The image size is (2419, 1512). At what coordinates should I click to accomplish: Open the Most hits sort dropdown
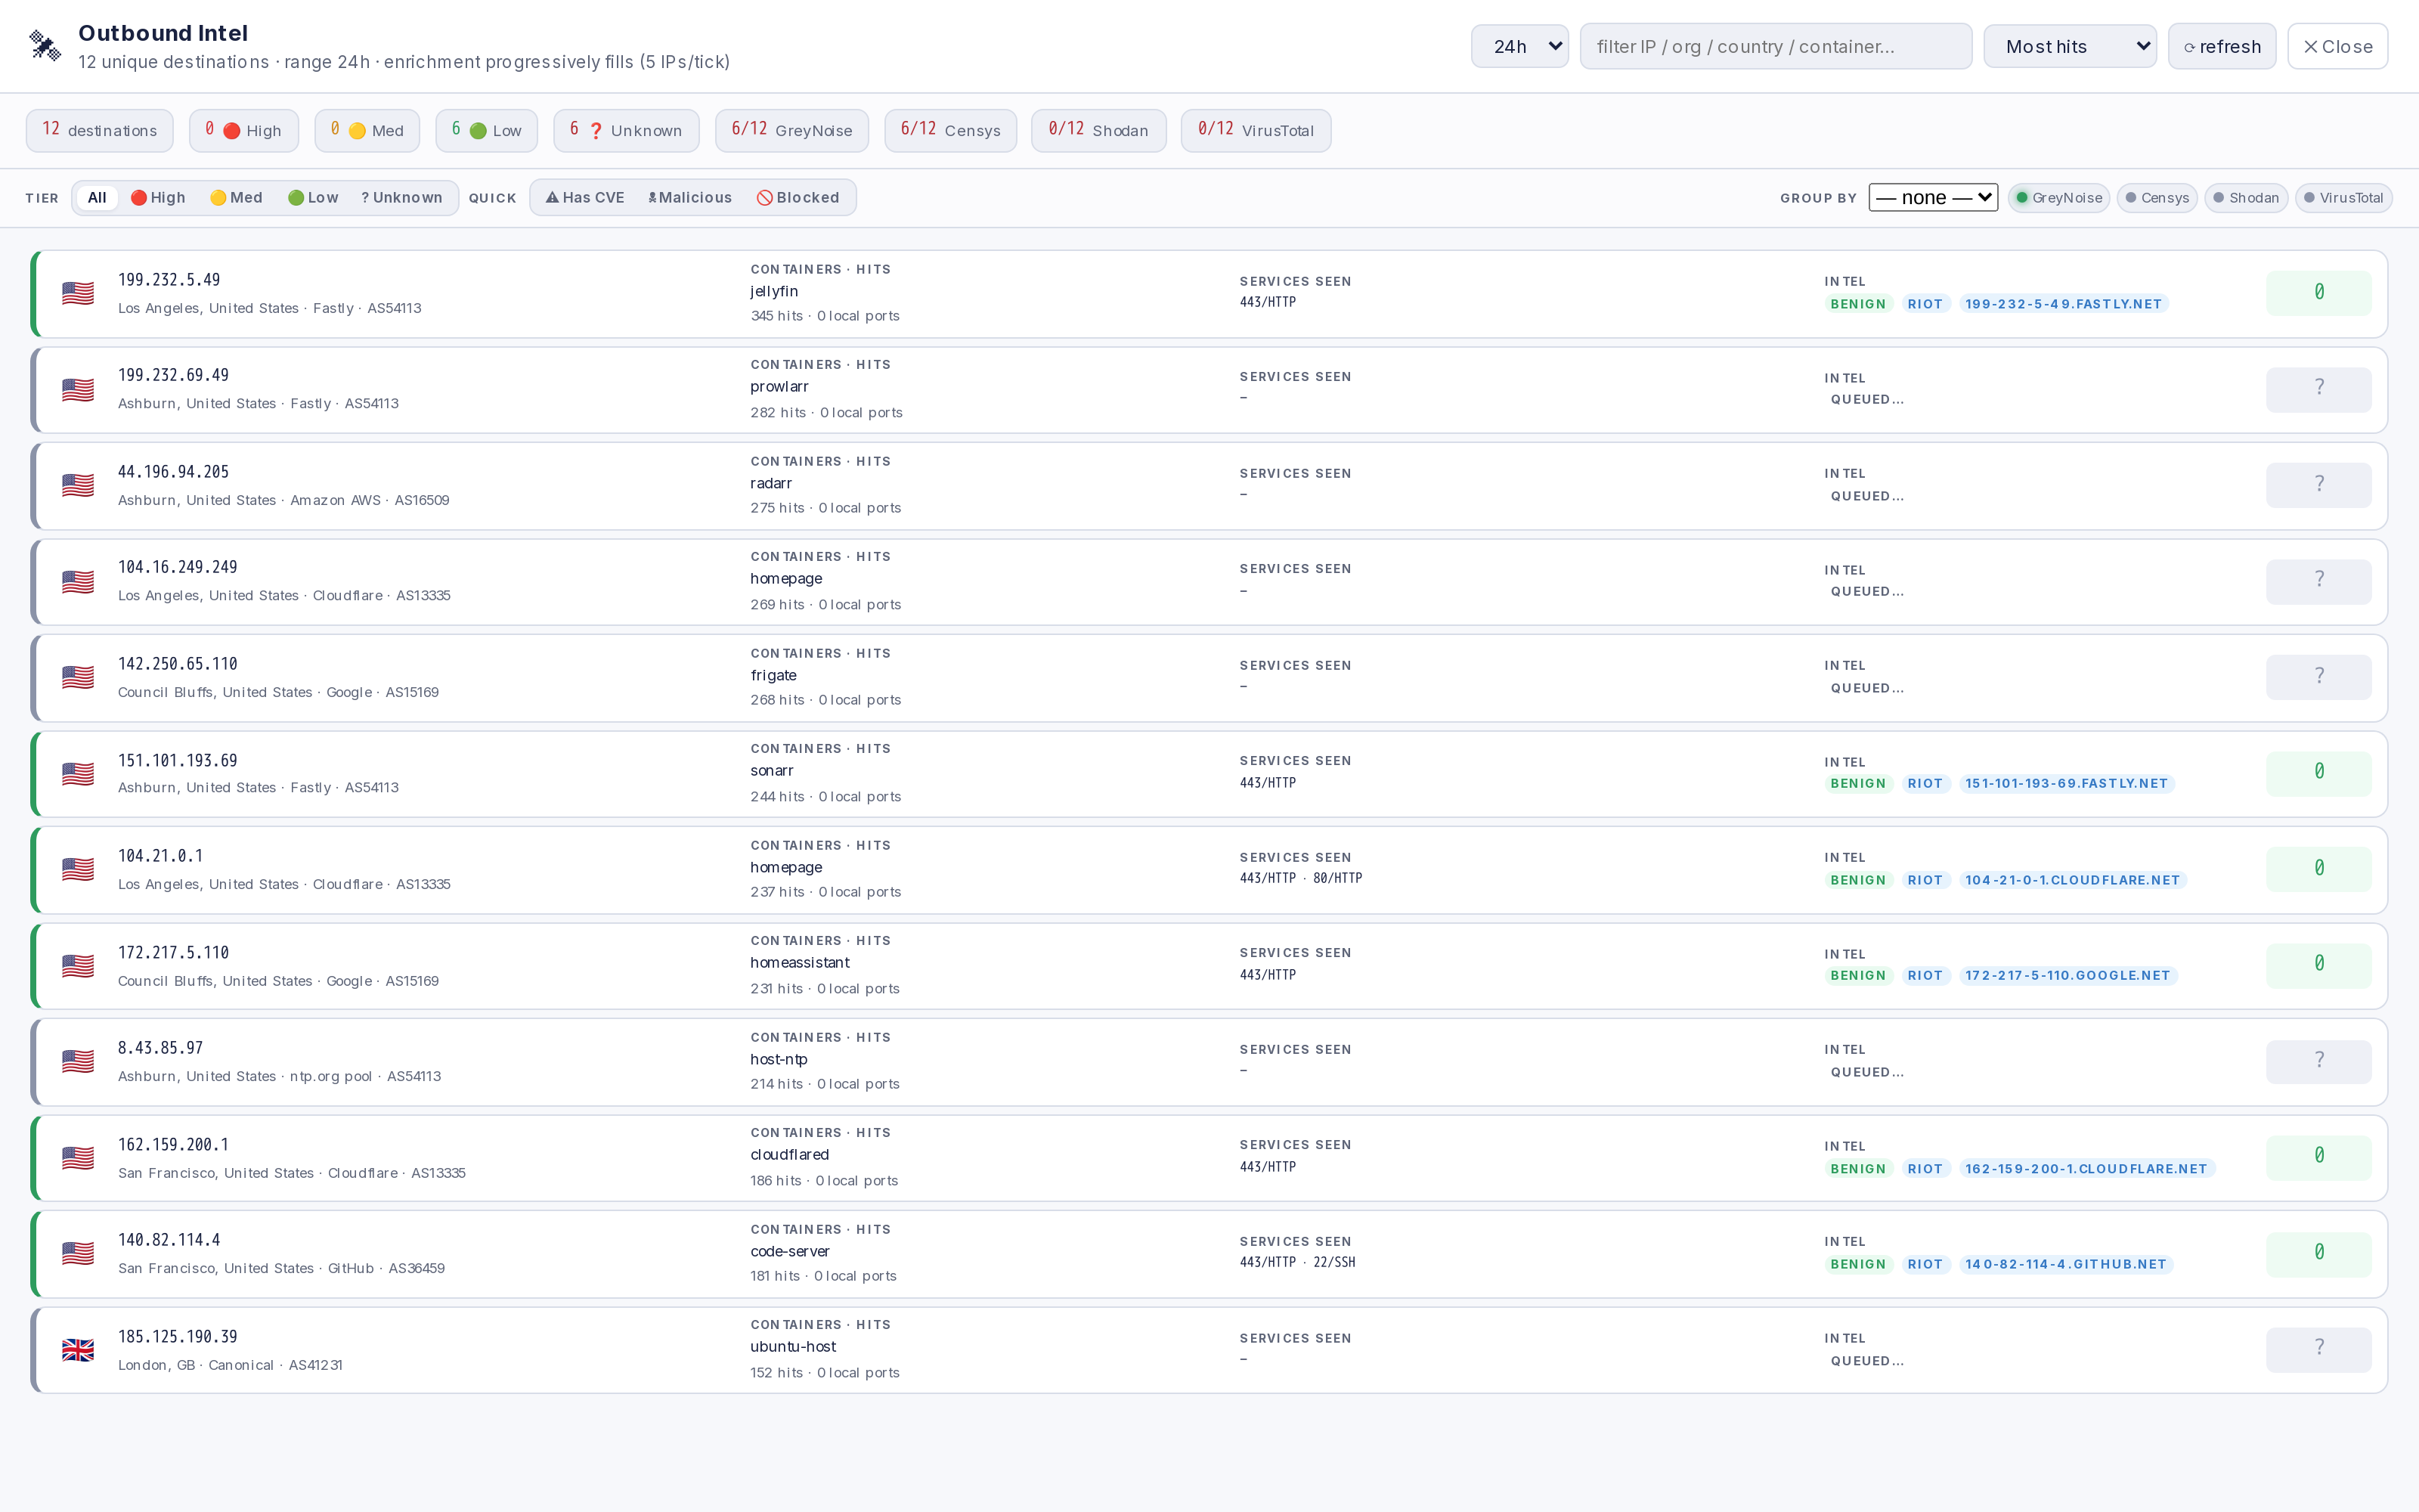click(2069, 46)
